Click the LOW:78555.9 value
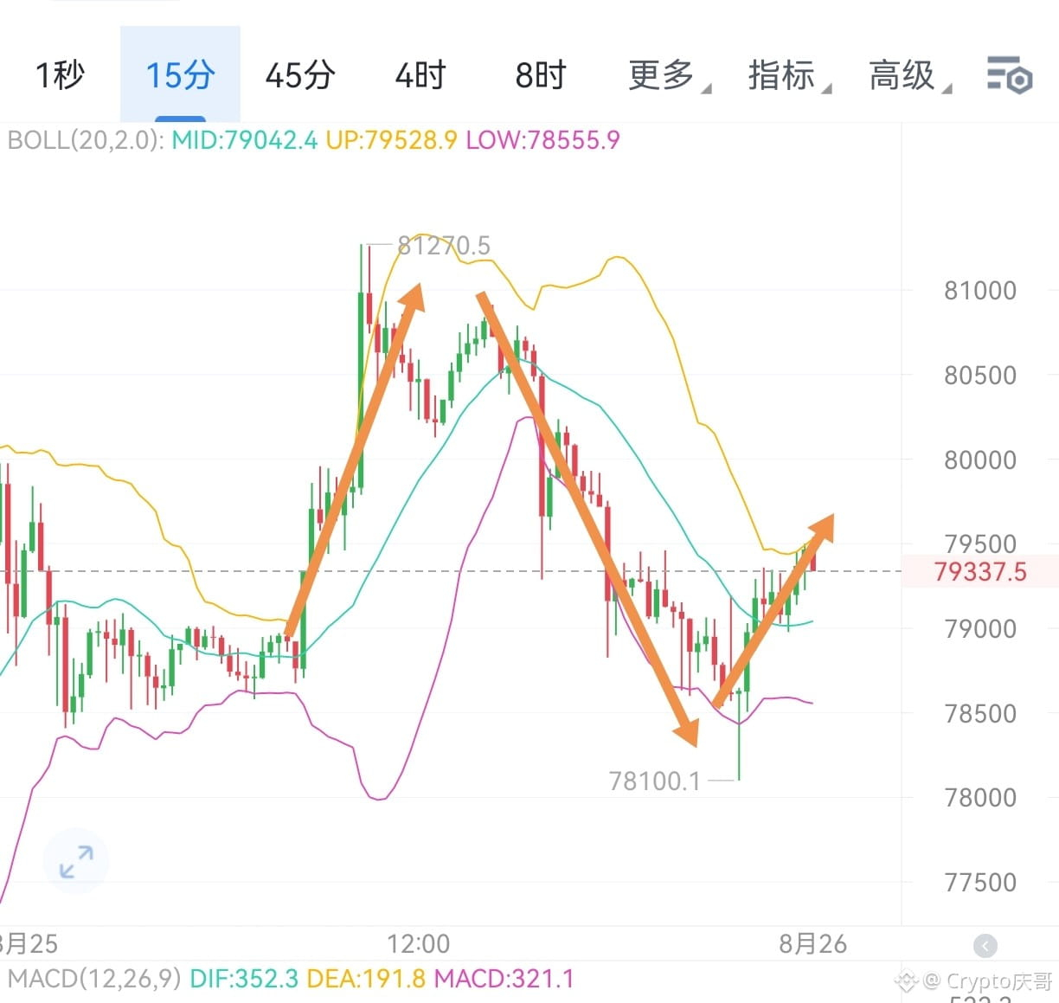Screen dimensions: 1059x1003 [542, 140]
